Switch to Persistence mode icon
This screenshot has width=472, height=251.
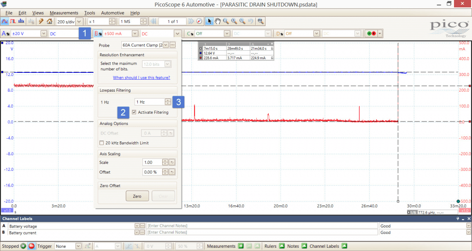(12, 21)
